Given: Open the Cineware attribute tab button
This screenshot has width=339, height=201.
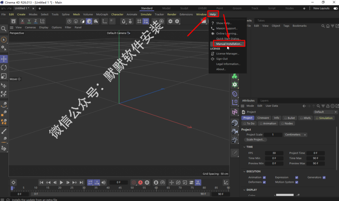Looking at the screenshot, I should click(x=263, y=118).
